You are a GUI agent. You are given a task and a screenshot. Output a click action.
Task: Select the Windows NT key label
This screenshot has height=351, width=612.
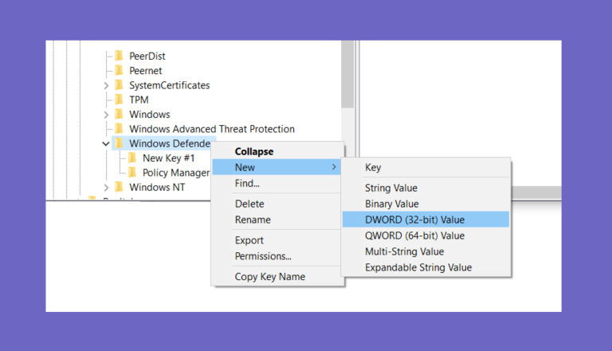[157, 187]
